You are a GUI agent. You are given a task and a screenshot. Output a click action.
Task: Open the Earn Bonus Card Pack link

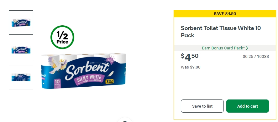tap(223, 48)
